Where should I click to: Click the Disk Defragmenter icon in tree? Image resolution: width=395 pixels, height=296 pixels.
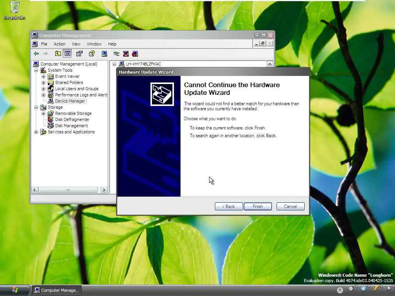51,119
